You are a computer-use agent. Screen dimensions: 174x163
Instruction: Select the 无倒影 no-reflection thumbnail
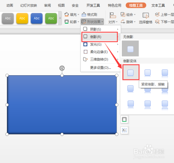130,48
